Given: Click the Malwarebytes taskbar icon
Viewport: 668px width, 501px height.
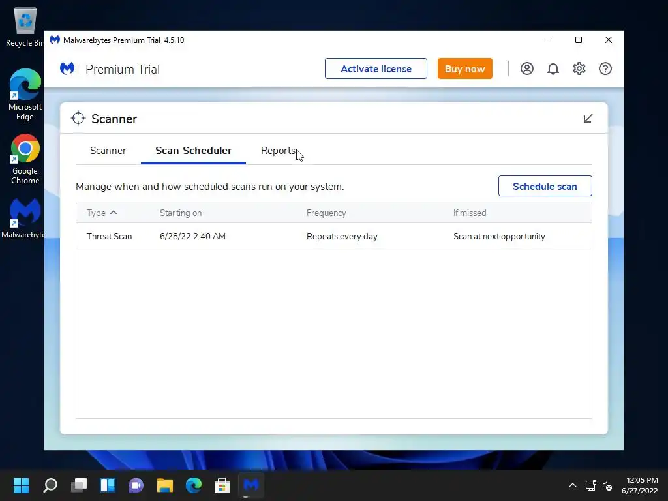Looking at the screenshot, I should point(251,485).
